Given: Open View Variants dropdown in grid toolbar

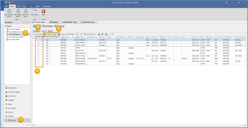Looking at the screenshot, I should tap(91, 34).
